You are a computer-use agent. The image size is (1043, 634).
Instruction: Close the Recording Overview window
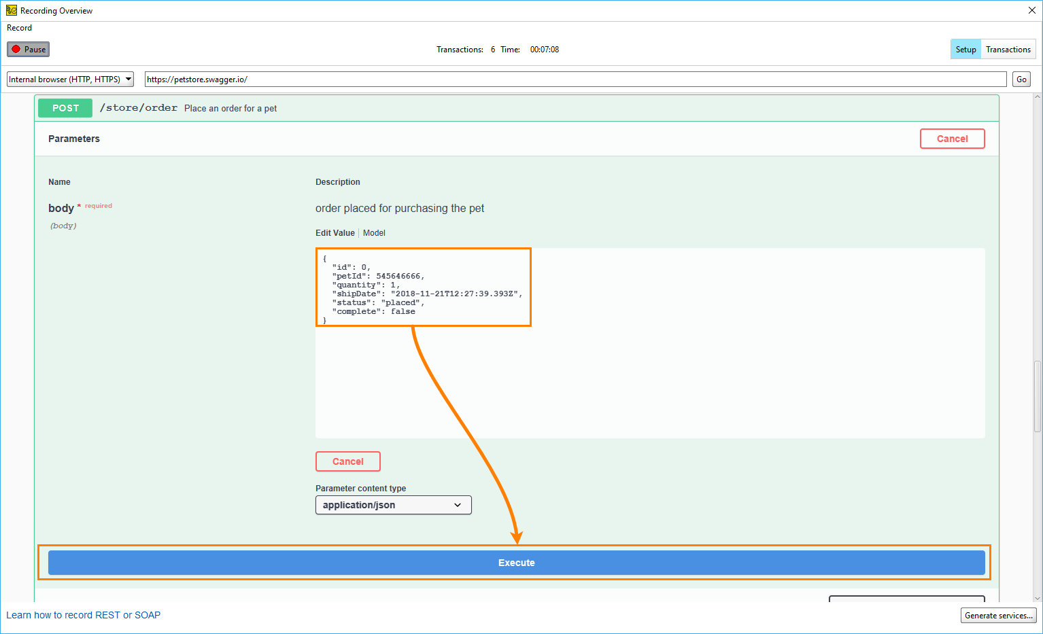[x=1031, y=10]
